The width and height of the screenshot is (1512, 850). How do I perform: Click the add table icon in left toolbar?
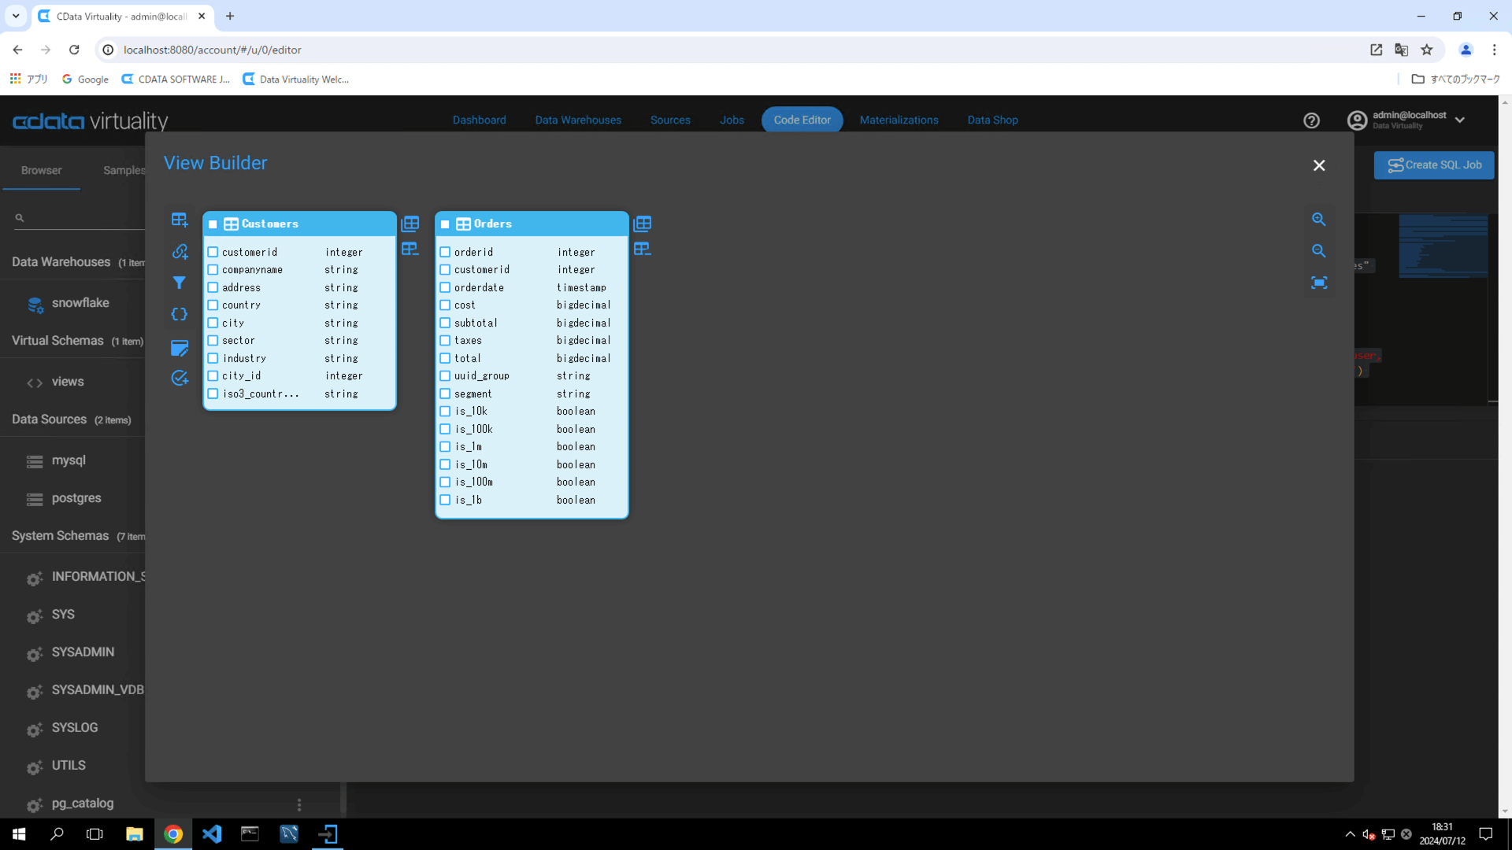pos(180,220)
